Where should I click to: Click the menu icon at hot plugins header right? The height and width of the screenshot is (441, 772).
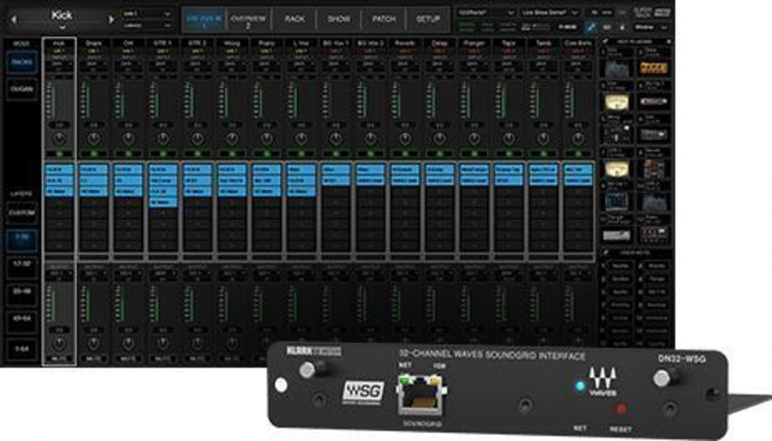tap(669, 41)
